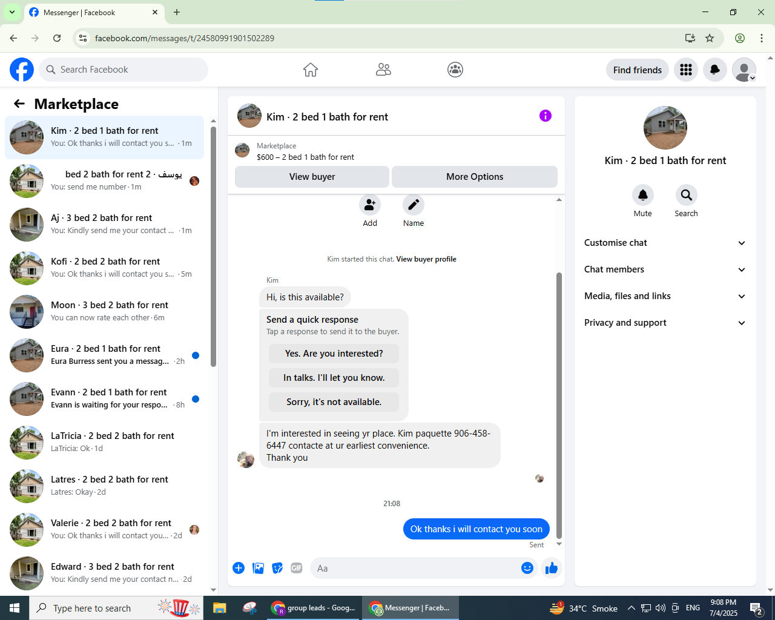Expand the Customise chat section

pyautogui.click(x=665, y=243)
